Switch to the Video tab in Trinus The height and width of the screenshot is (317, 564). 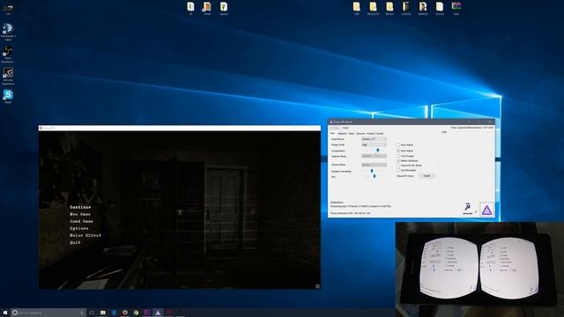(x=352, y=133)
